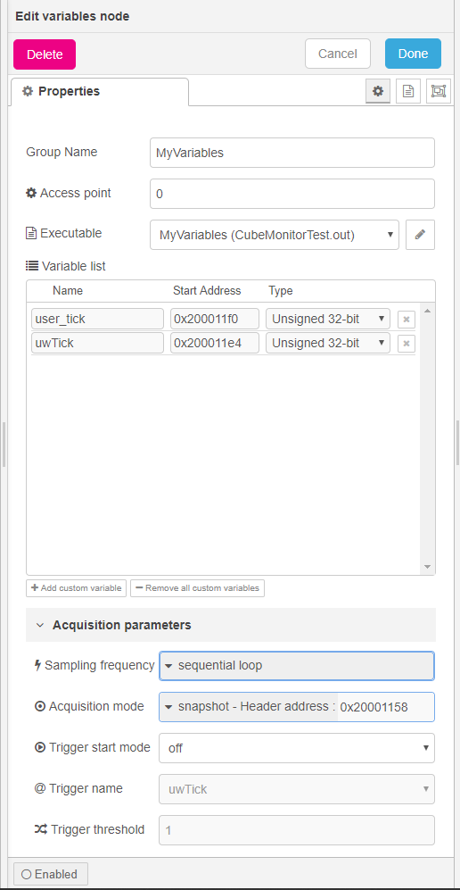
Task: Open Trigger start mode dropdown
Action: pos(297,748)
